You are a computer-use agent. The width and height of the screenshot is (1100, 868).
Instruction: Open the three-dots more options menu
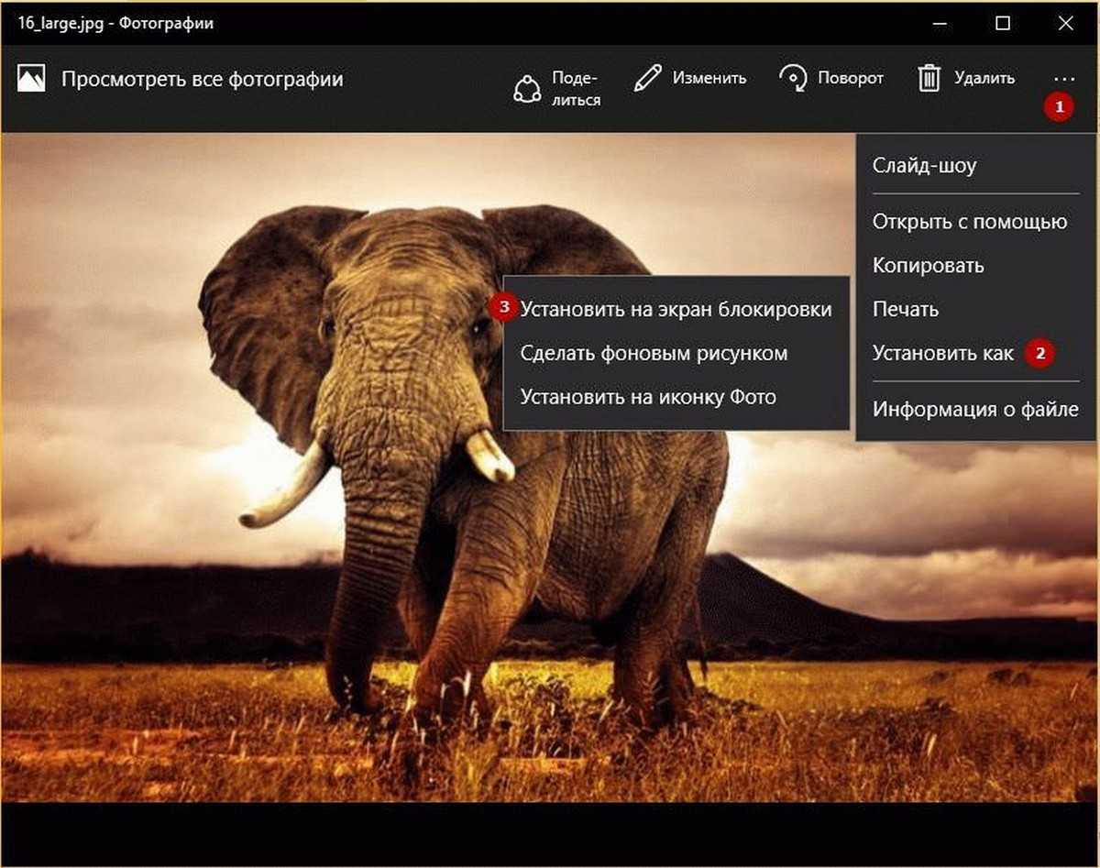(x=1063, y=79)
